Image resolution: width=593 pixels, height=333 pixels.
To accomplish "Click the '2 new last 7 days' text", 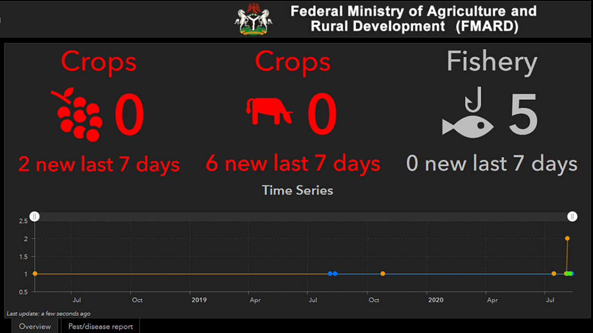I will click(99, 164).
